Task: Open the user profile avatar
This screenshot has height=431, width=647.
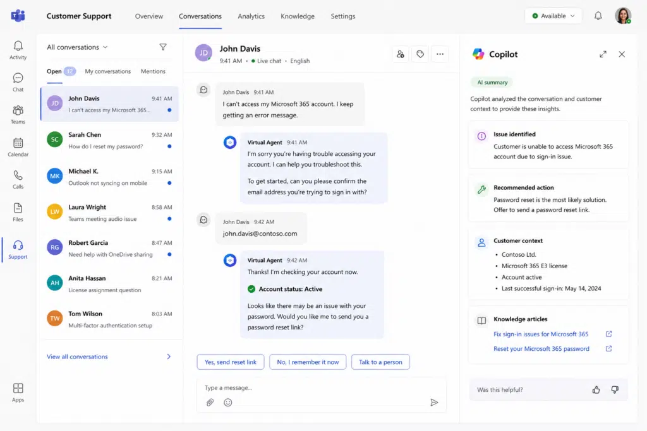Action: [x=623, y=16]
